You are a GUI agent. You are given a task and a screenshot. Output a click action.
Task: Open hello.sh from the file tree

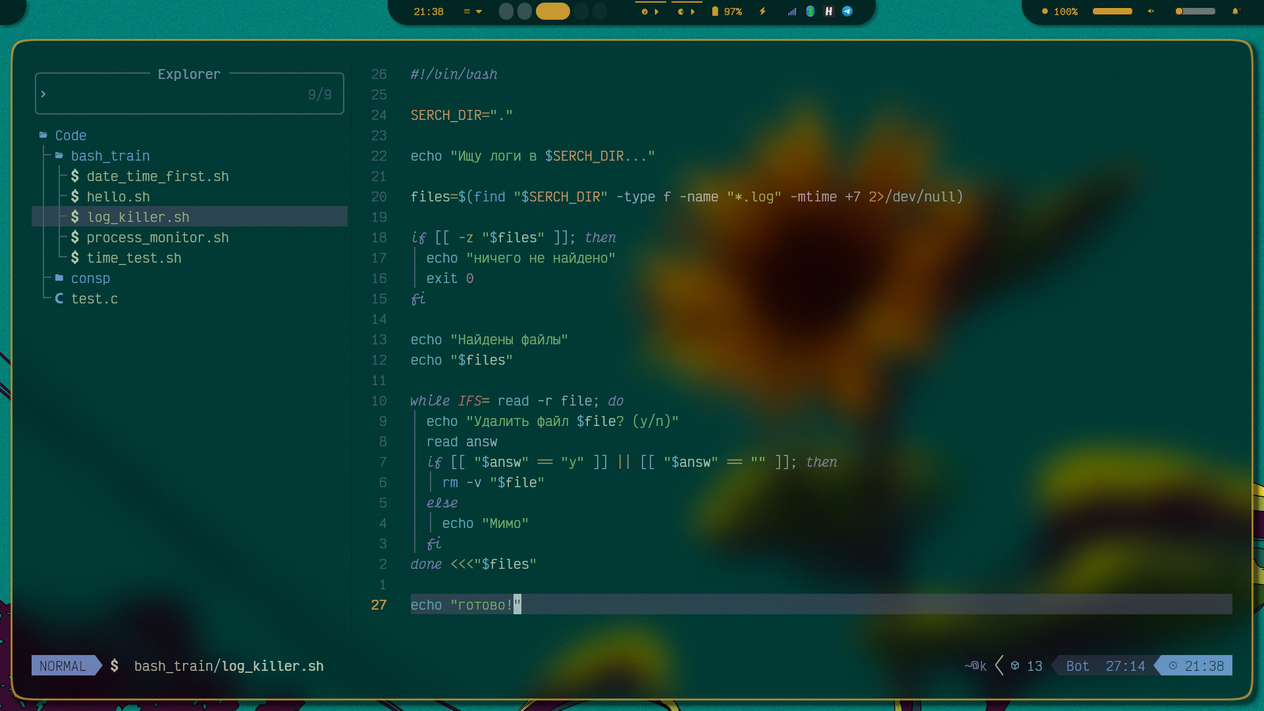coord(118,196)
